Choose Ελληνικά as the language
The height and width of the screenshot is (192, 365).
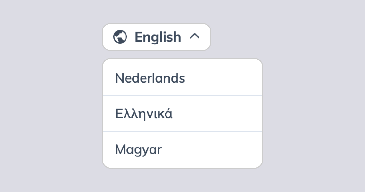coord(182,114)
